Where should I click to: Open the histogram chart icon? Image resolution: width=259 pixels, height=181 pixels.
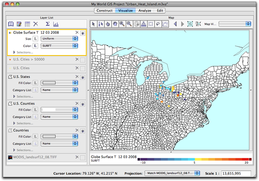[56, 24]
